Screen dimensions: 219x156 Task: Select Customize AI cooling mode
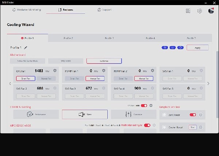134,114
